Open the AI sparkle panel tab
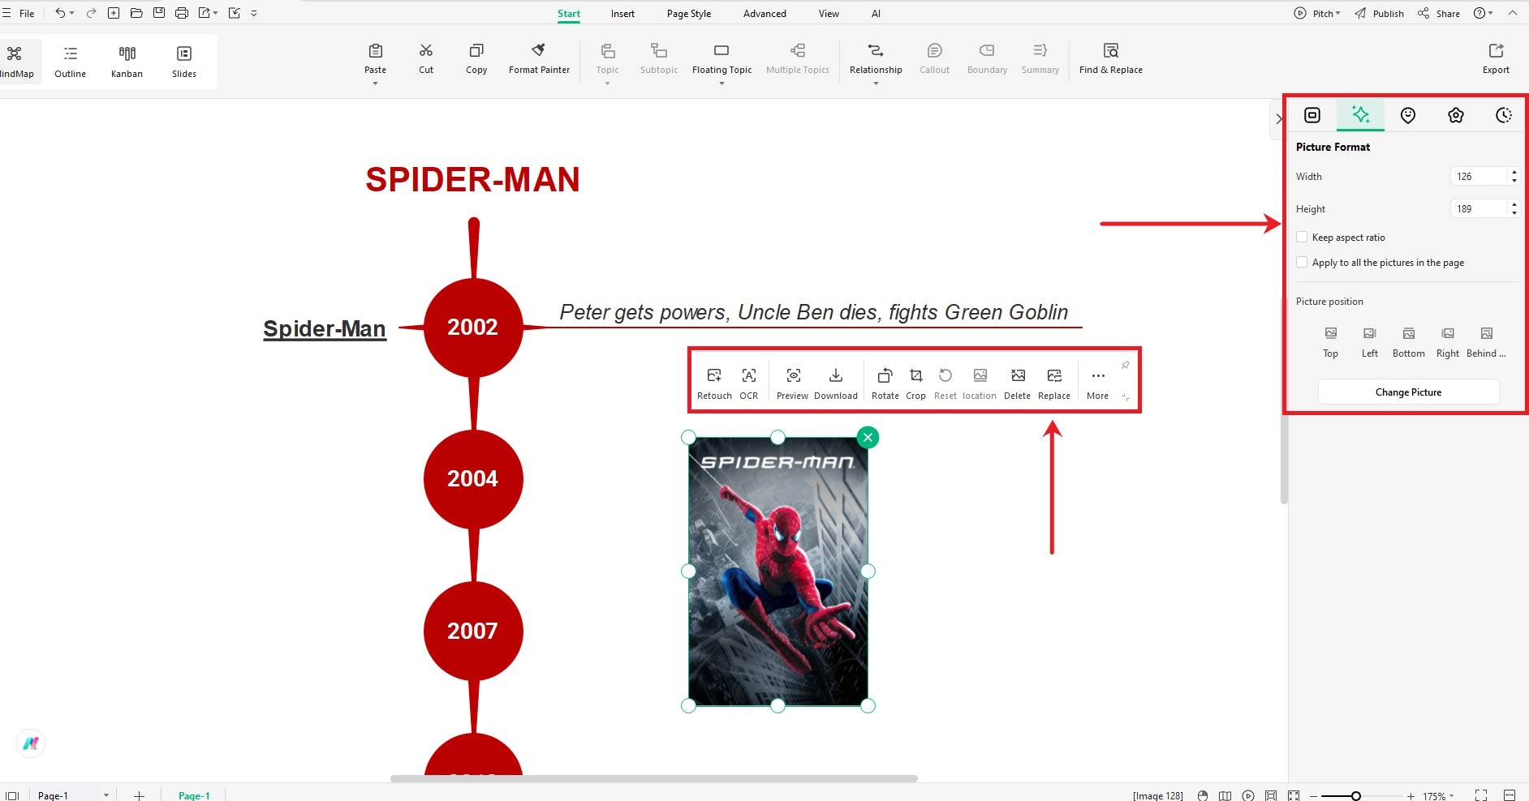 [x=1360, y=115]
